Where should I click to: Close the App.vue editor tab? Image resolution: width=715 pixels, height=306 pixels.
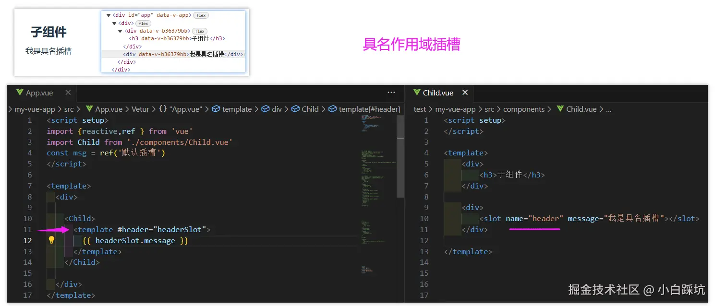point(68,93)
